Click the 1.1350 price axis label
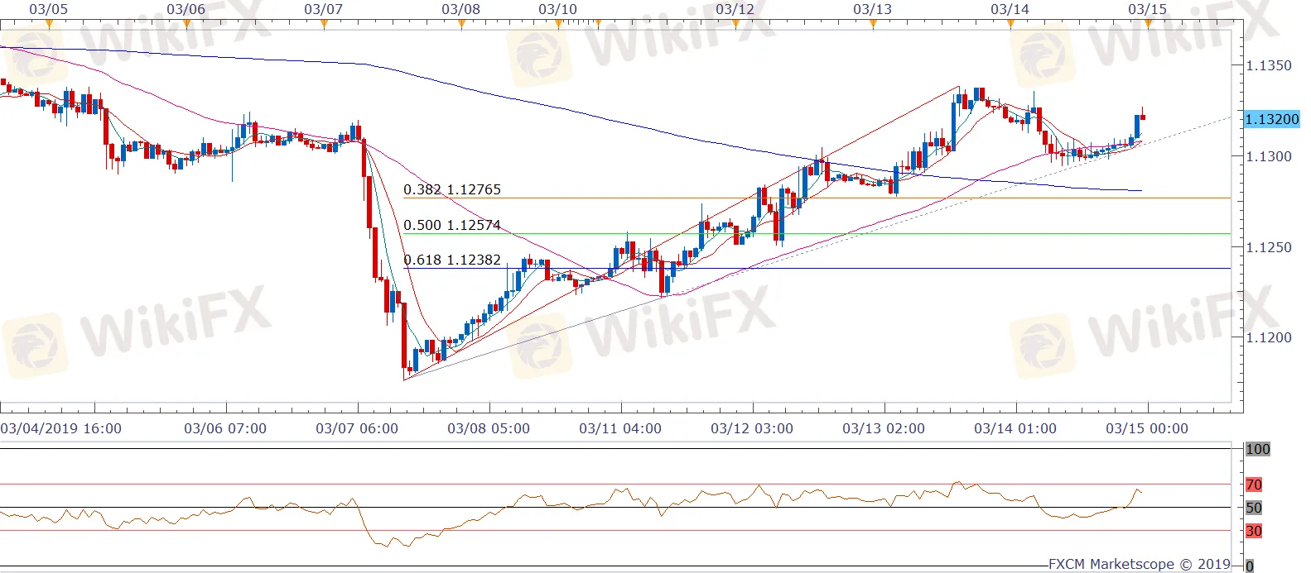 (x=1269, y=65)
